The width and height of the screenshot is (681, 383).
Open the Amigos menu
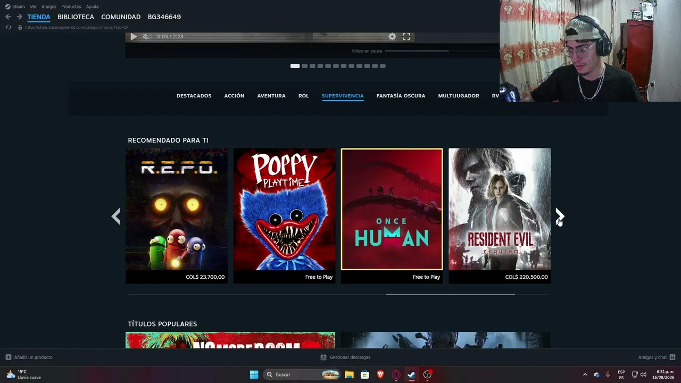pos(49,6)
